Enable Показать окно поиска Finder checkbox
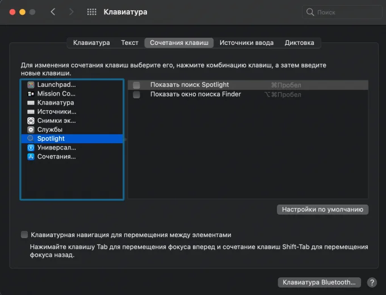This screenshot has width=386, height=295. point(136,94)
